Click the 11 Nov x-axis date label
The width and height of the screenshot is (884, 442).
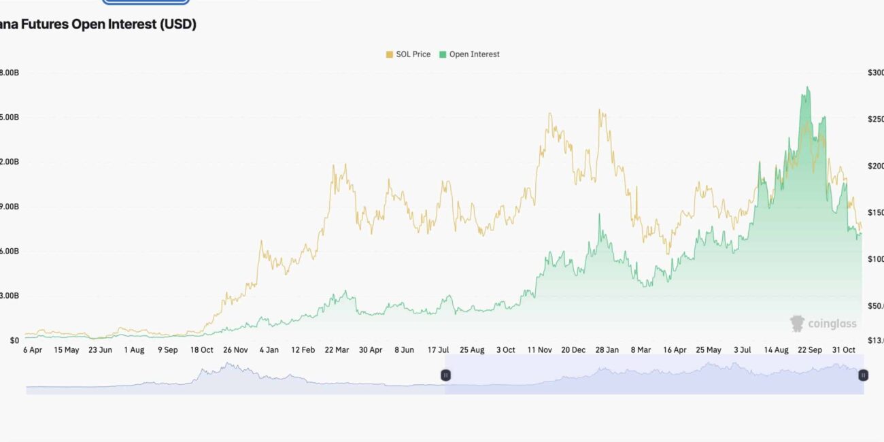(x=540, y=350)
